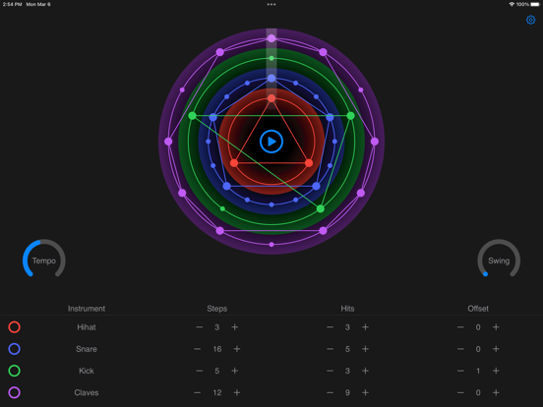The image size is (543, 407).
Task: Increase Claves steps with plus
Action: pyautogui.click(x=237, y=392)
